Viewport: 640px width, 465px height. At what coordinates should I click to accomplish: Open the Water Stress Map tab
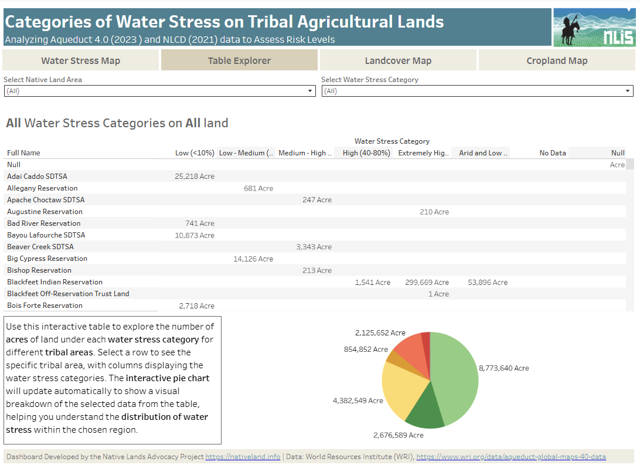pos(80,60)
